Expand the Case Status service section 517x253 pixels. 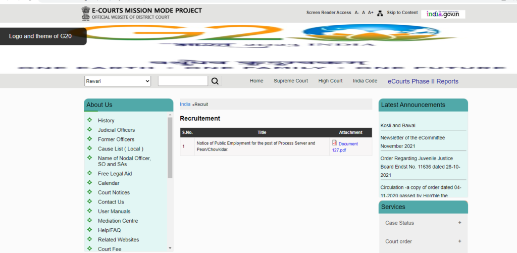pyautogui.click(x=459, y=223)
